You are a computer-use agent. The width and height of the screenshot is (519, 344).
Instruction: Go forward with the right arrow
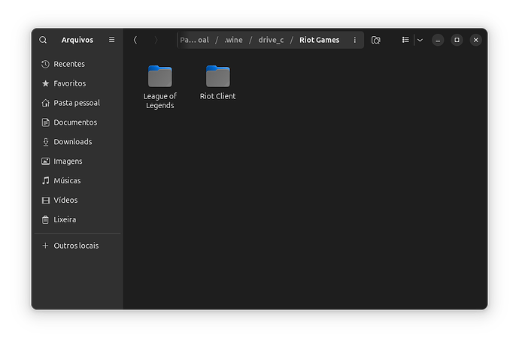point(156,40)
